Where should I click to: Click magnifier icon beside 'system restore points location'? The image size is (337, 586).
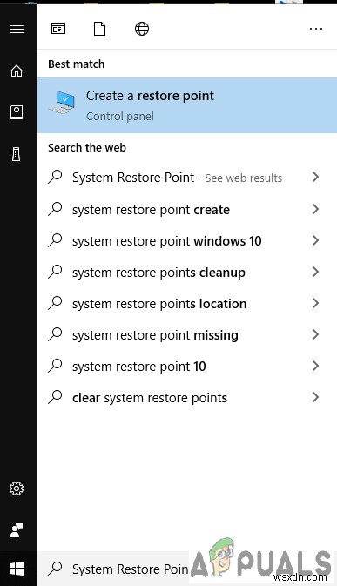pyautogui.click(x=55, y=303)
